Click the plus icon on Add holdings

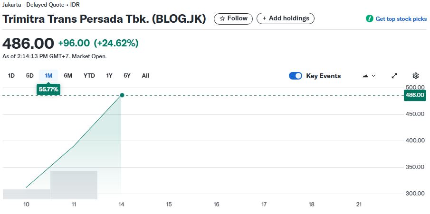[264, 18]
